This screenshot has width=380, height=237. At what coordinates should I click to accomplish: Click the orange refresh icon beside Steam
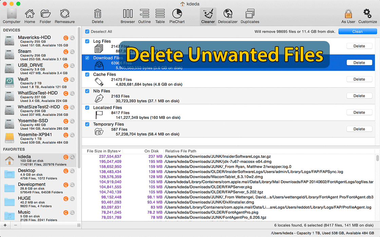point(66,52)
